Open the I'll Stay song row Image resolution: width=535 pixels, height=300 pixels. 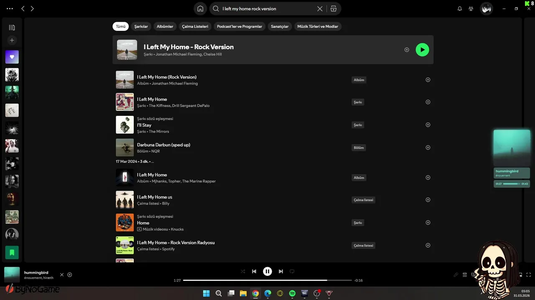pyautogui.click(x=273, y=125)
